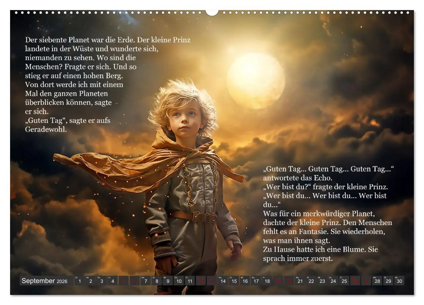
Task: Click the line "„Wer bist du?“ fragte der kleine Prinz."
Action: pos(325,187)
